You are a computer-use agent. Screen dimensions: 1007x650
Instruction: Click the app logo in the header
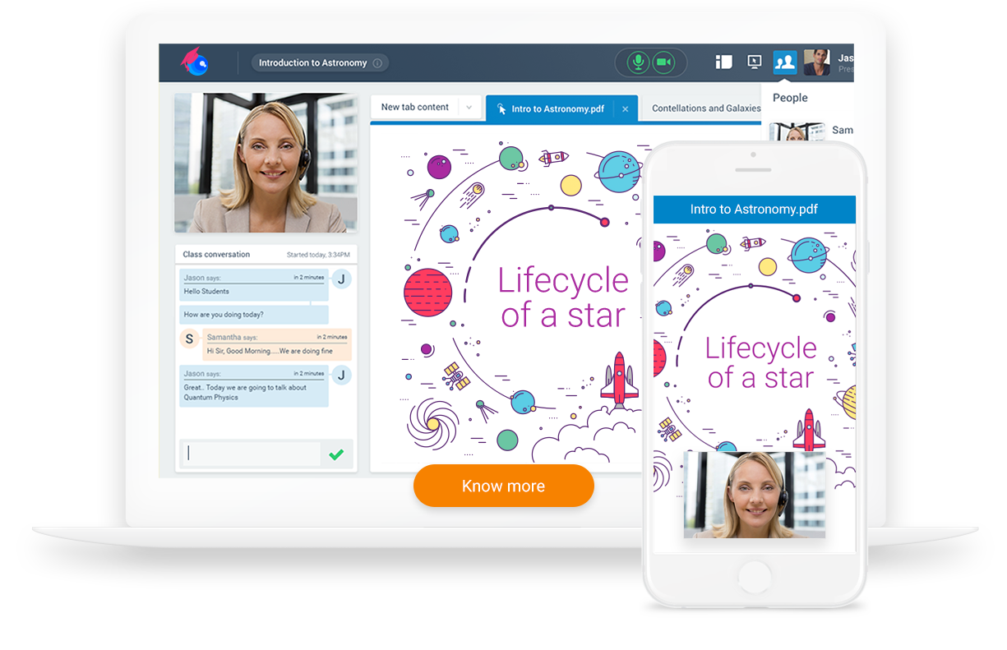click(195, 62)
